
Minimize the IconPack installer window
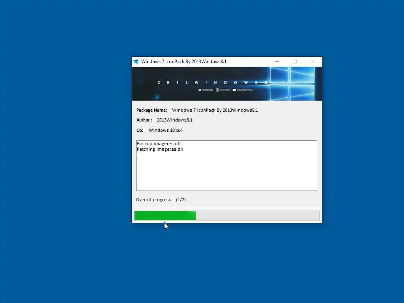pyautogui.click(x=277, y=62)
